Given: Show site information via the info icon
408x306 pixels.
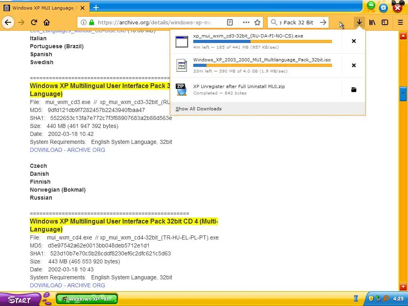Looking at the screenshot, I should click(x=84, y=22).
